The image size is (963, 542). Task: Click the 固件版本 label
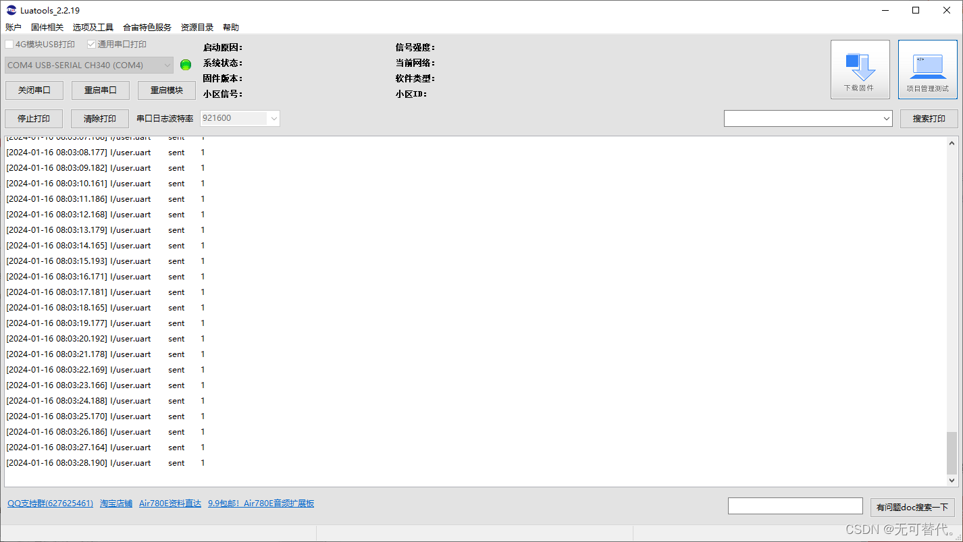[x=223, y=78]
